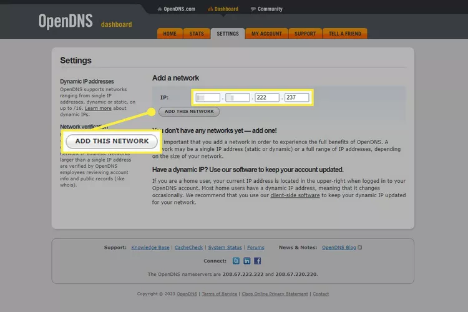Open the client-side software link
Screen dimensions: 468x312
(x=295, y=195)
